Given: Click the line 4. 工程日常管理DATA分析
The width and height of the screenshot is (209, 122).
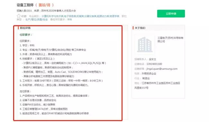Looking at the screenshot, I should 44,109.
